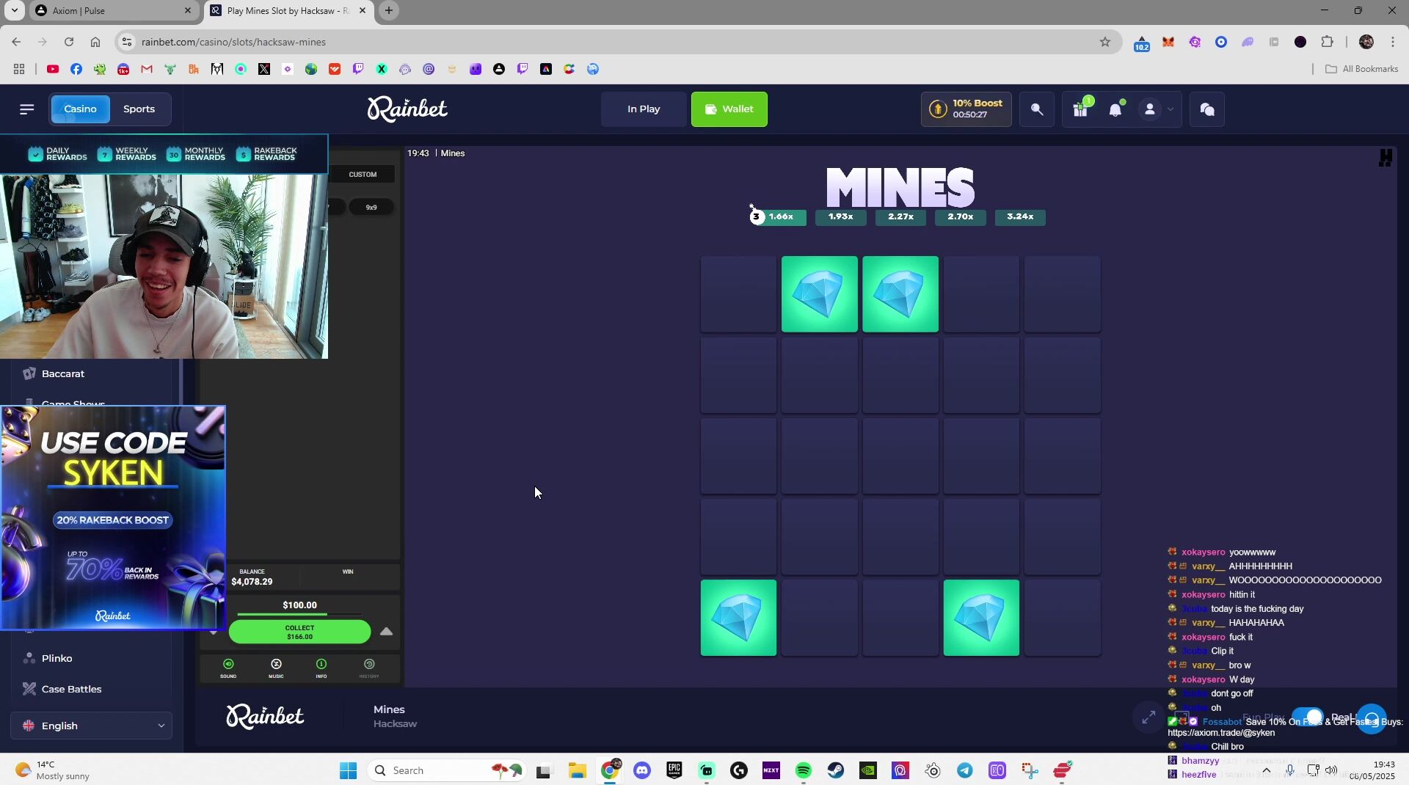Viewport: 1409px width, 785px height.
Task: Open the chat bubbles icon
Action: pos(1207,109)
